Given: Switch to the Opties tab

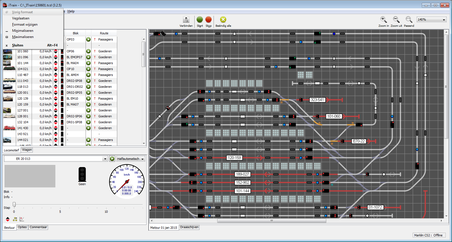Looking at the screenshot, I should 22,227.
